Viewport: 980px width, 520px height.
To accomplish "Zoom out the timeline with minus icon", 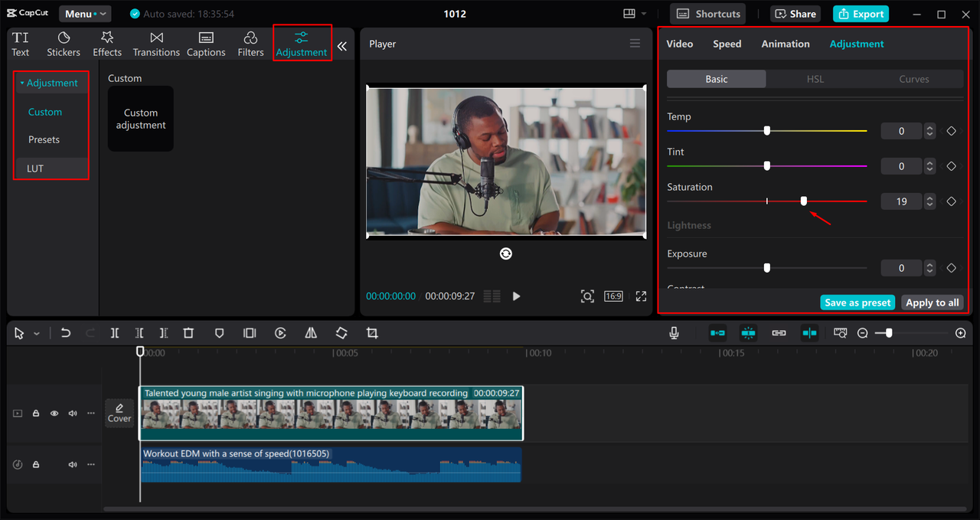I will pyautogui.click(x=863, y=333).
